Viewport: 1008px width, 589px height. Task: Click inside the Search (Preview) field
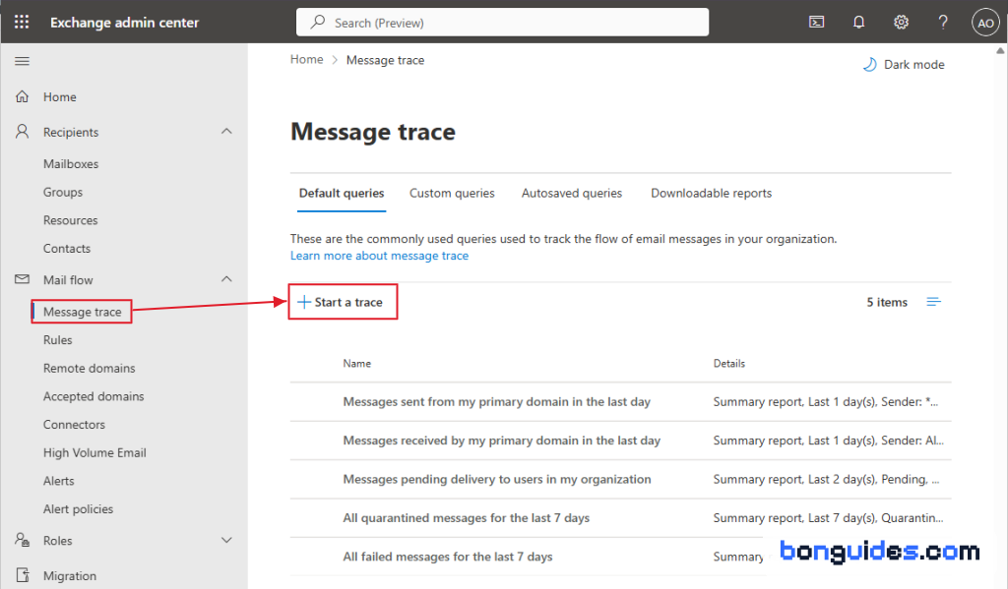click(x=502, y=23)
